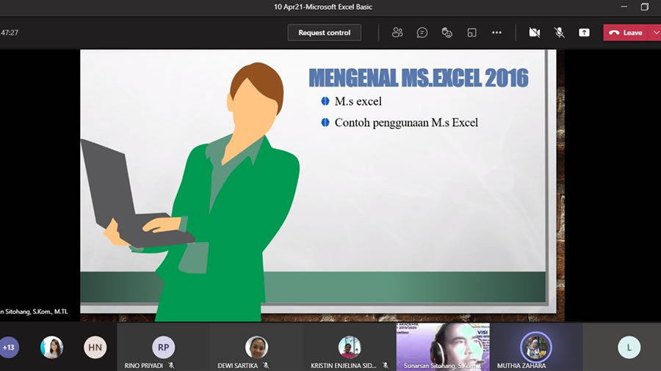Click the L participant avatar
The width and height of the screenshot is (661, 371).
[629, 347]
